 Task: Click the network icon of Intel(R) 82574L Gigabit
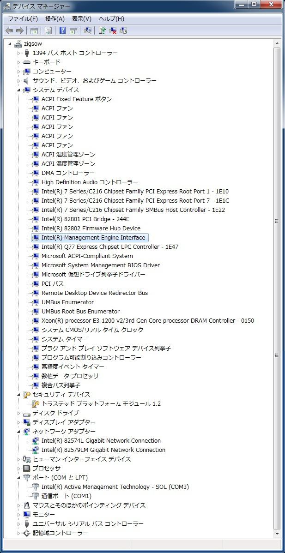click(36, 440)
